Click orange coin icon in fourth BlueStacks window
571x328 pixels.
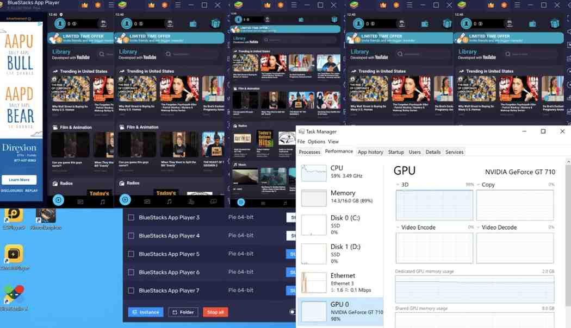point(396,5)
